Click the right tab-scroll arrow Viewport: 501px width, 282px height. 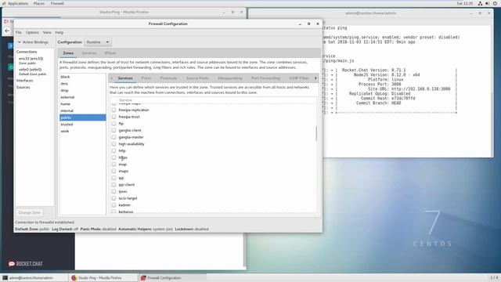point(315,78)
